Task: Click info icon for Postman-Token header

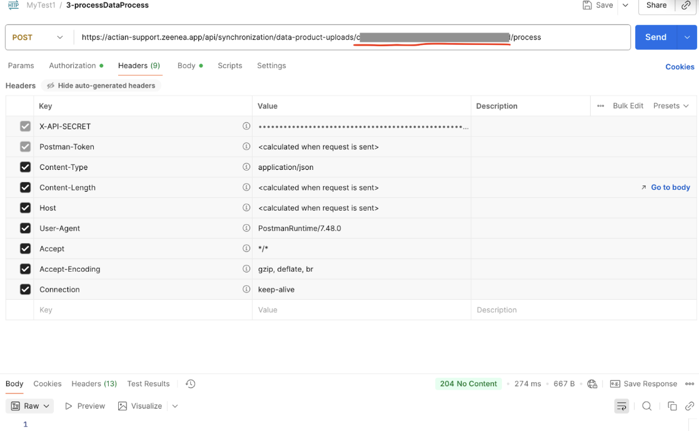Action: click(246, 147)
